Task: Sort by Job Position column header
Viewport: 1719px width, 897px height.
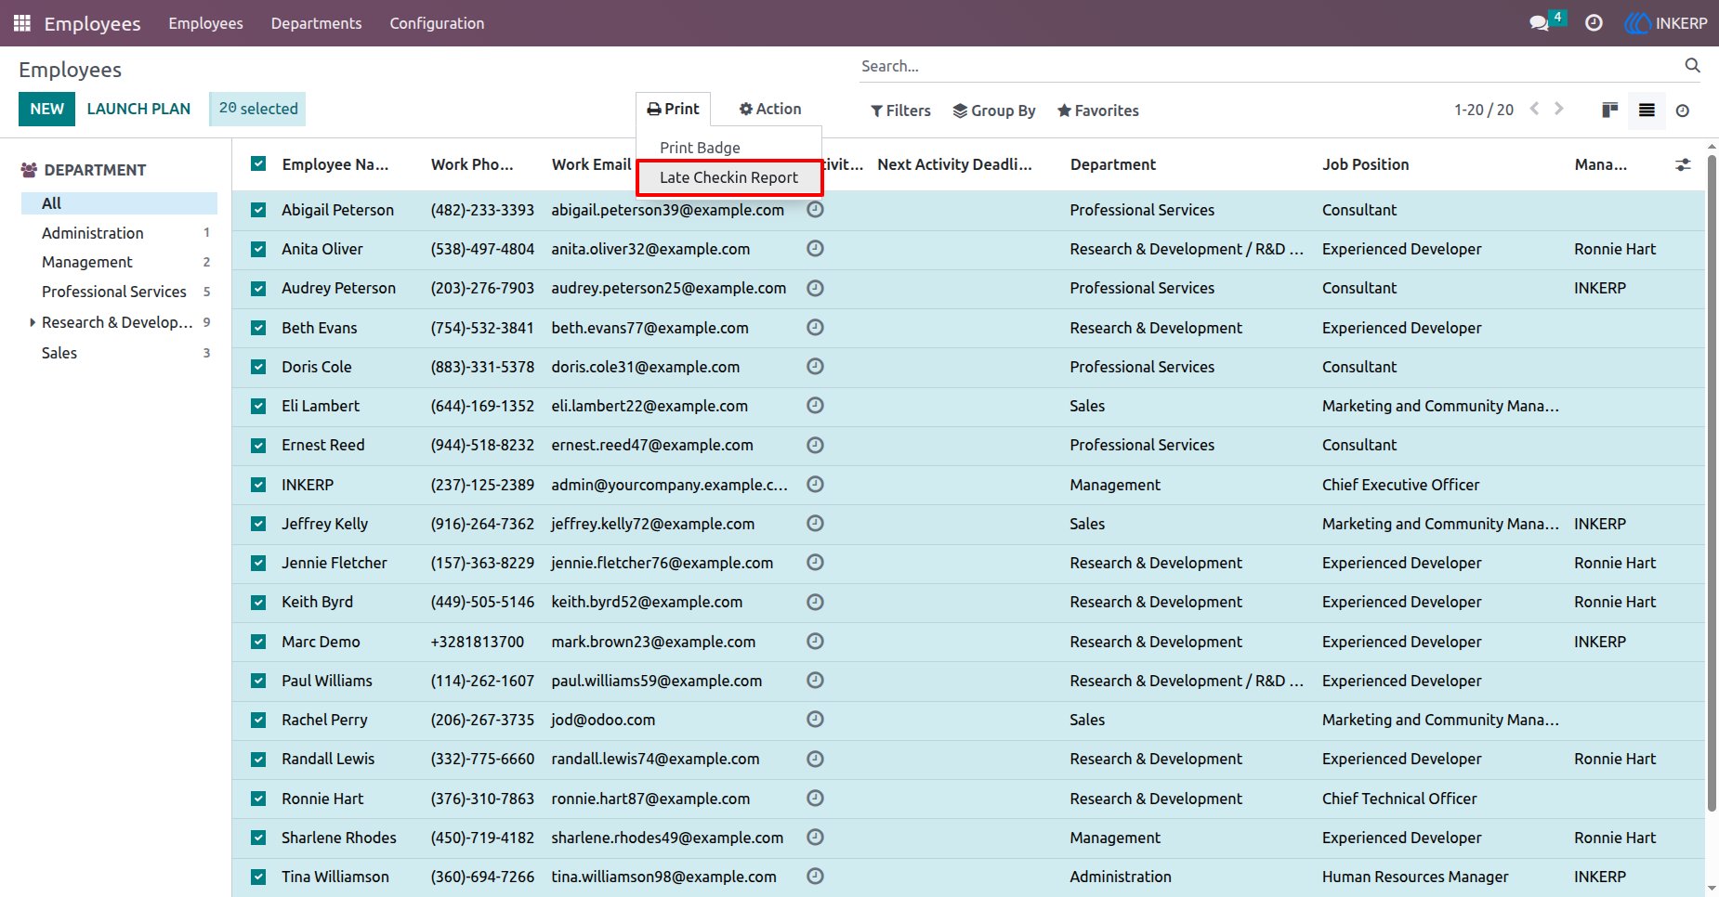Action: coord(1365,164)
